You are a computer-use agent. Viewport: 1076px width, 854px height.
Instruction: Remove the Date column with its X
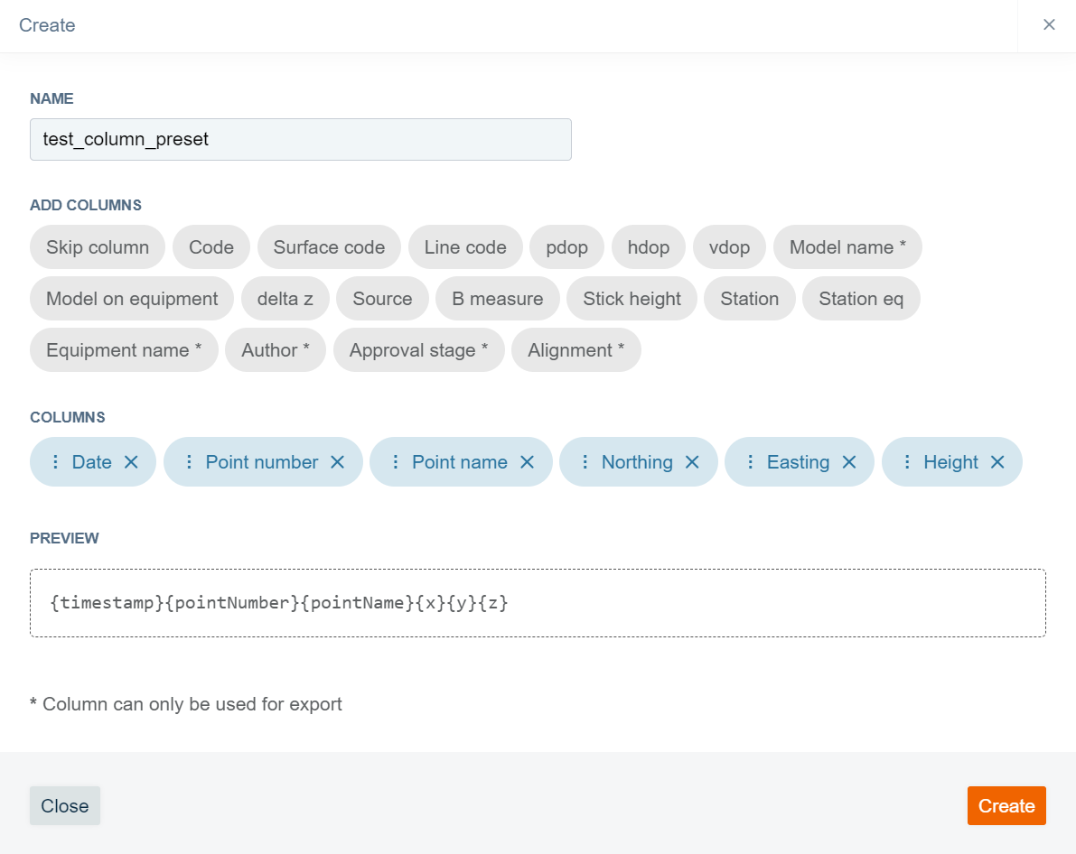pyautogui.click(x=131, y=462)
